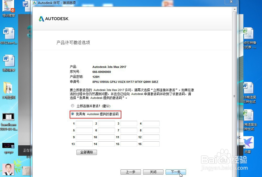Select 'I have an activation code from Autodesk' radio

pos(72,114)
